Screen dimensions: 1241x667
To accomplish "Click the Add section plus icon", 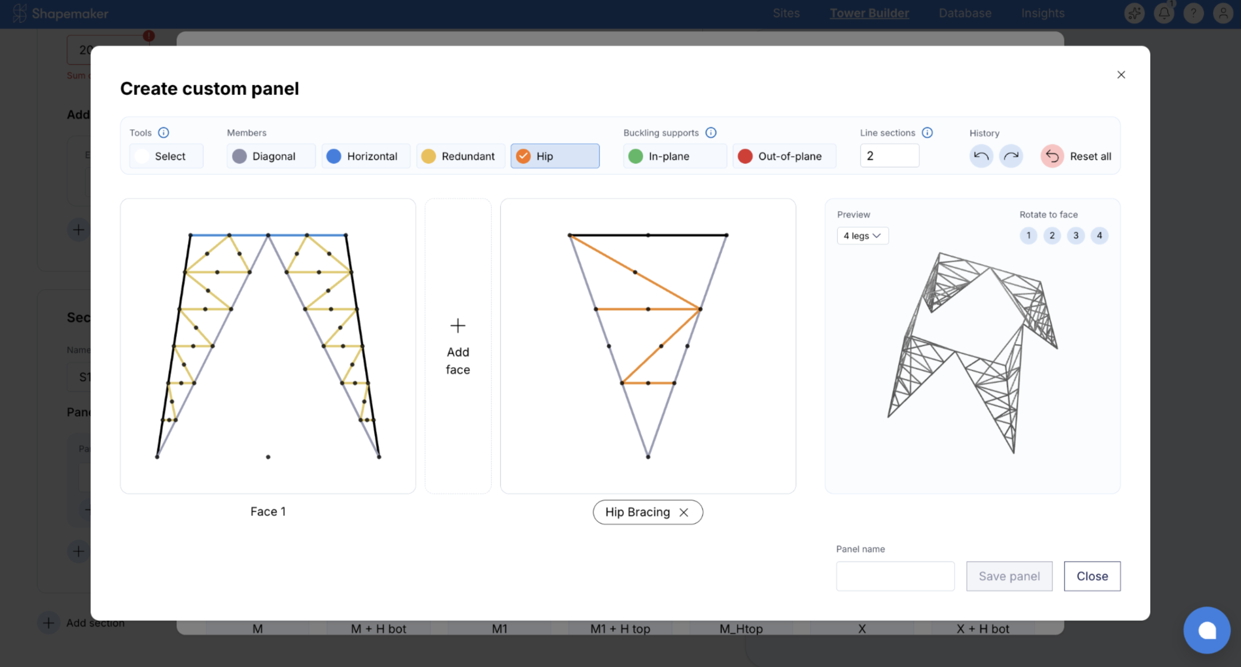I will pyautogui.click(x=48, y=623).
